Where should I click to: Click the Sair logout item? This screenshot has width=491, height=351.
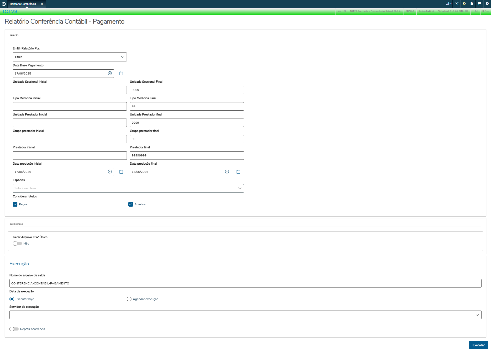click(x=485, y=11)
